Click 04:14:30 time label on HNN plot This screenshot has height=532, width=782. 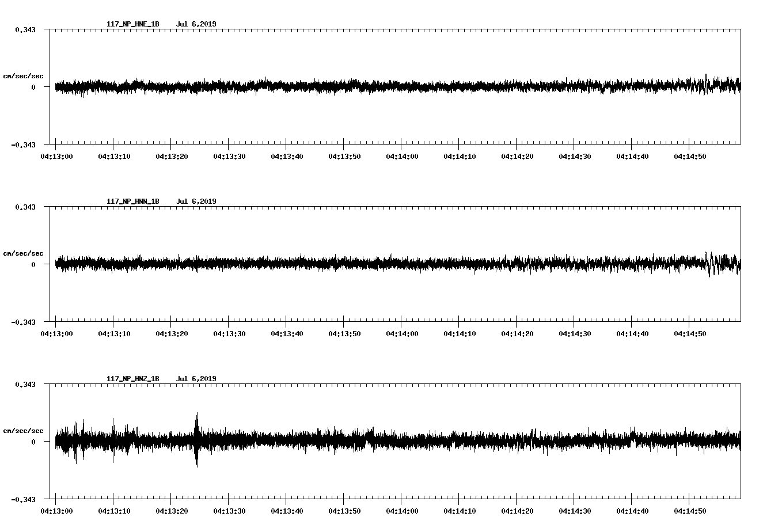574,333
